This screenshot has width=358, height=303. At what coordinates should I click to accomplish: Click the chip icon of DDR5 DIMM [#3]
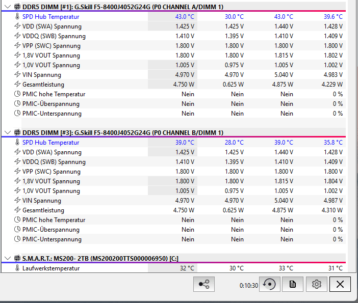17,132
